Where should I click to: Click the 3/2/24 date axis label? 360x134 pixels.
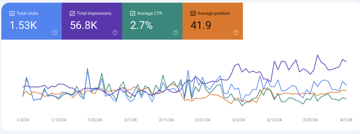[x=239, y=120]
